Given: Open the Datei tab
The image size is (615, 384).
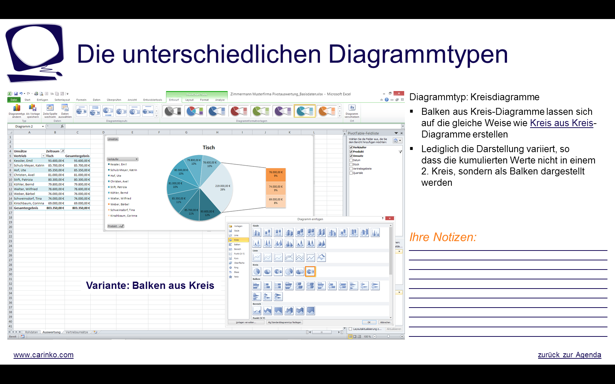Looking at the screenshot, I should (14, 100).
